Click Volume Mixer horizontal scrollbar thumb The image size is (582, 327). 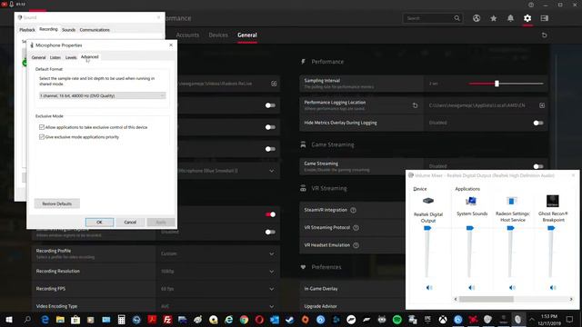click(487, 299)
